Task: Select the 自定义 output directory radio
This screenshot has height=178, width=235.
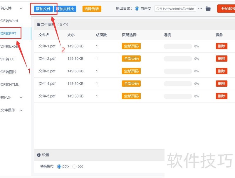Action: (137, 9)
